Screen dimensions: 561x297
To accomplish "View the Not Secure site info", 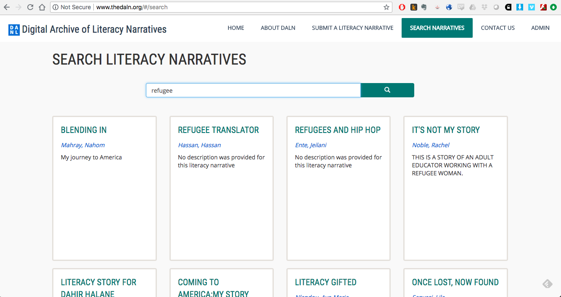I will pos(71,7).
